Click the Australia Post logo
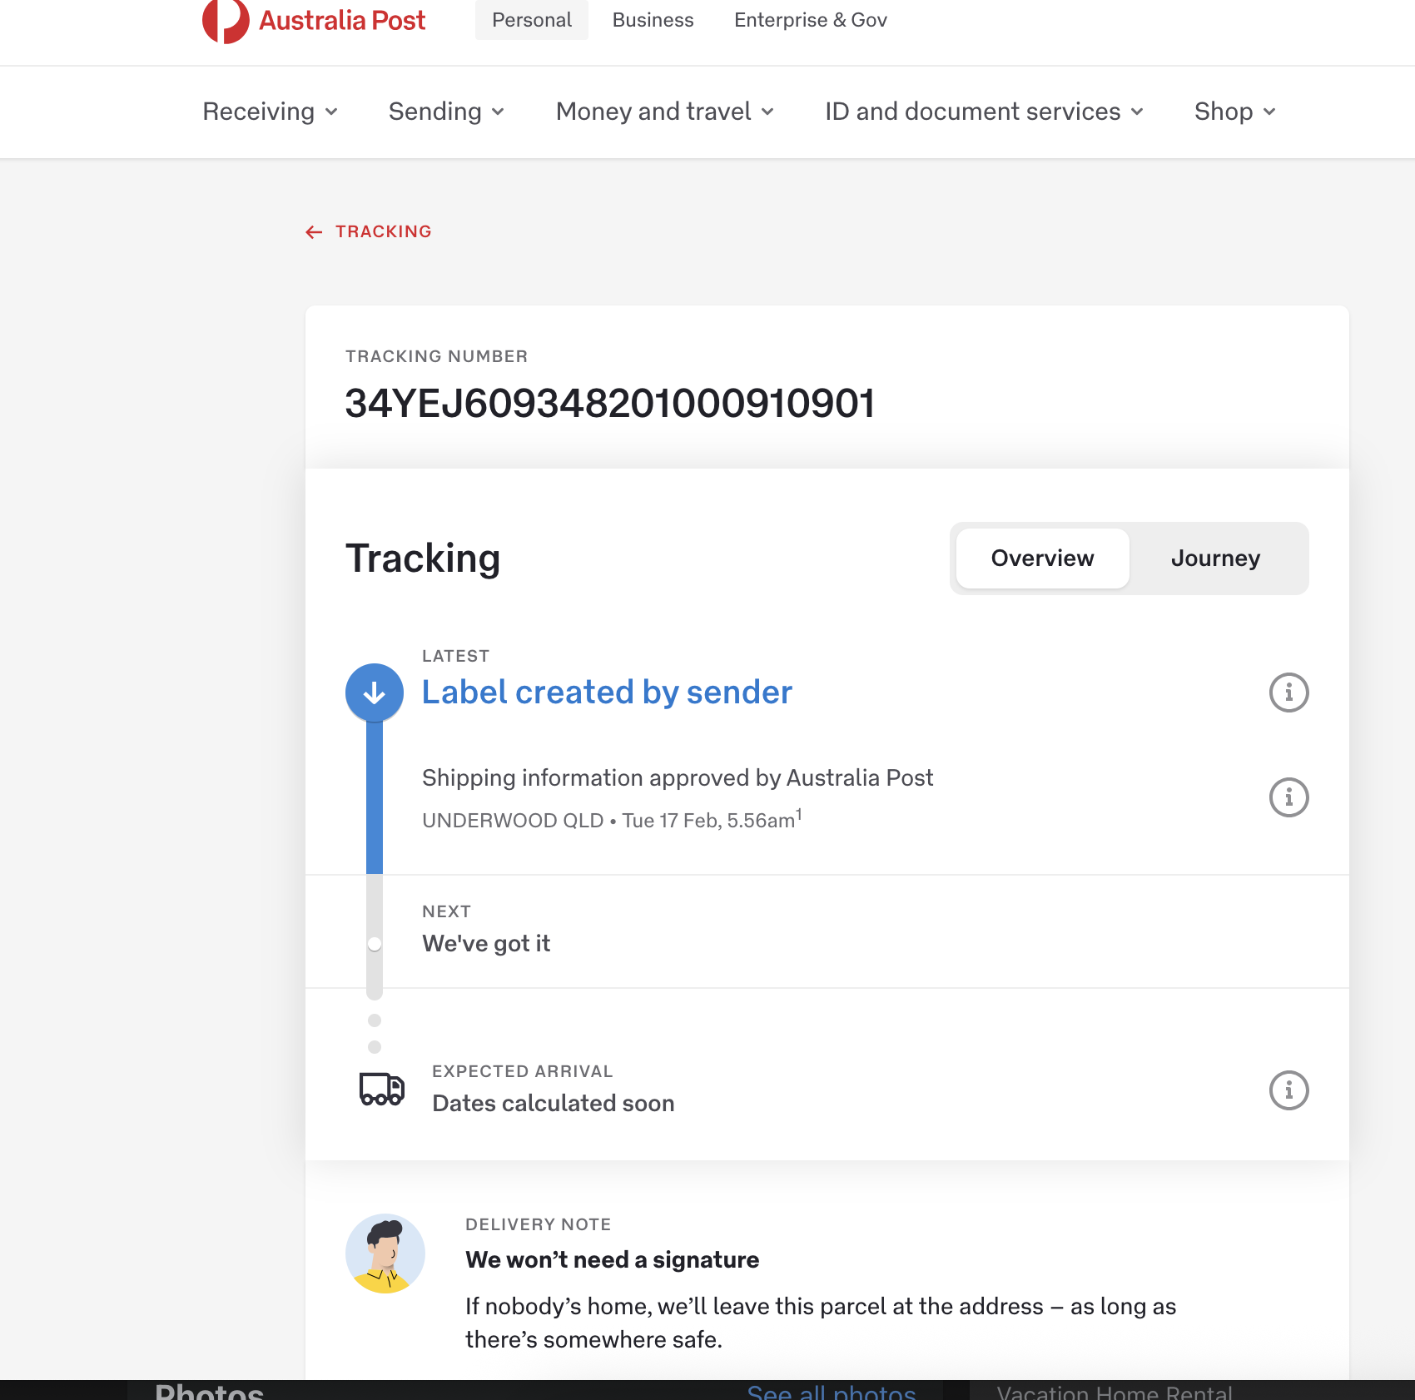The image size is (1415, 1400). tap(314, 20)
